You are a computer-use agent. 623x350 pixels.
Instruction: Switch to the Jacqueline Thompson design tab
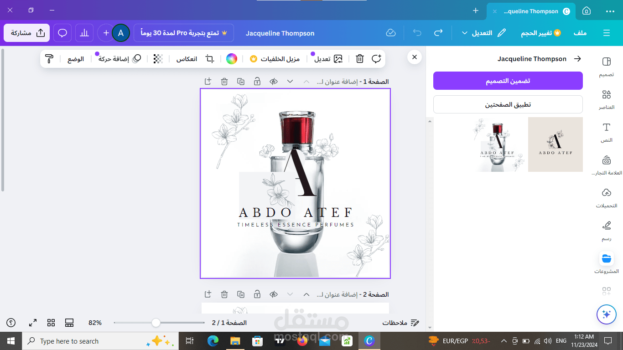tap(530, 11)
